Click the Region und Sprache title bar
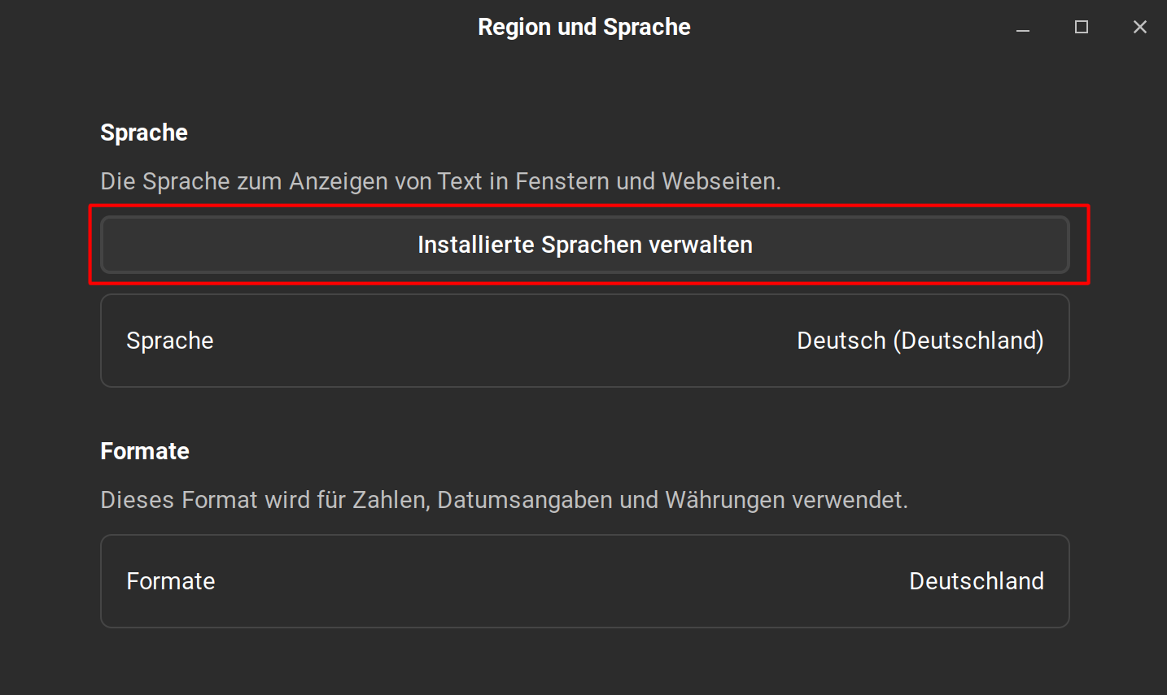Viewport: 1167px width, 695px height. [583, 28]
